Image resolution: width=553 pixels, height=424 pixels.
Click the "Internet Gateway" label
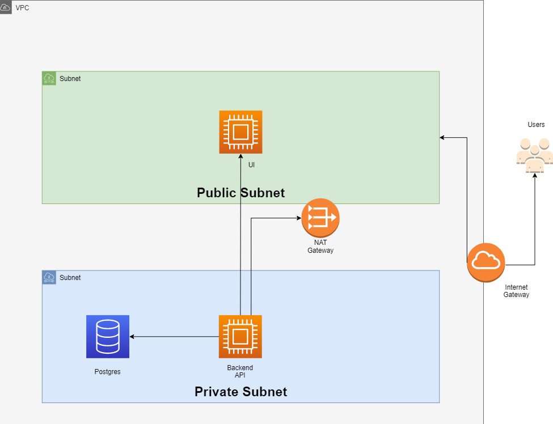[x=516, y=291]
